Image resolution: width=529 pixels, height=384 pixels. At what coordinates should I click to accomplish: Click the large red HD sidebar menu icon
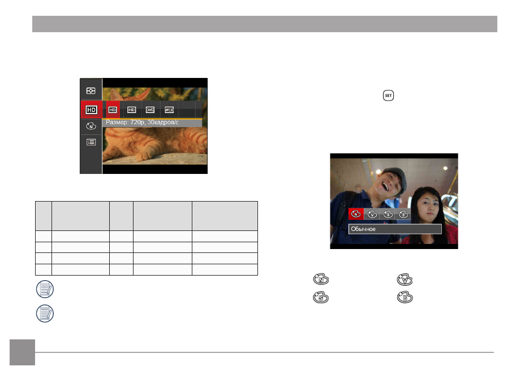point(92,110)
